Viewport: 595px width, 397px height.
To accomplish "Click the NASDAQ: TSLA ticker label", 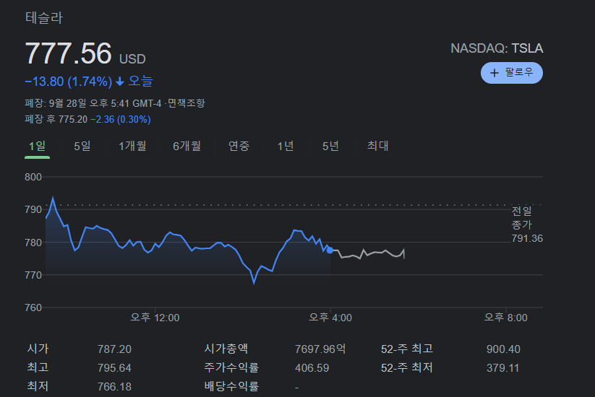I will [x=497, y=48].
